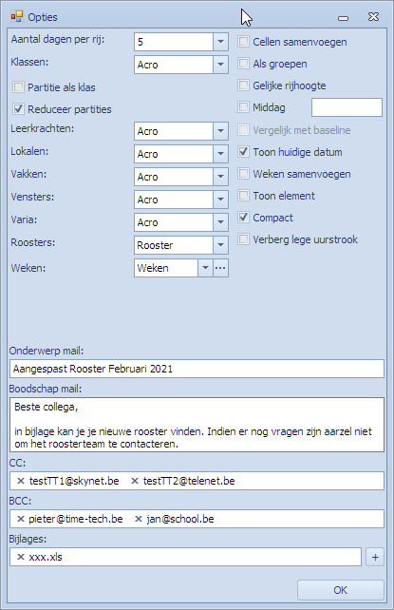
Task: Remove xxx.xls attachment
Action: point(21,557)
